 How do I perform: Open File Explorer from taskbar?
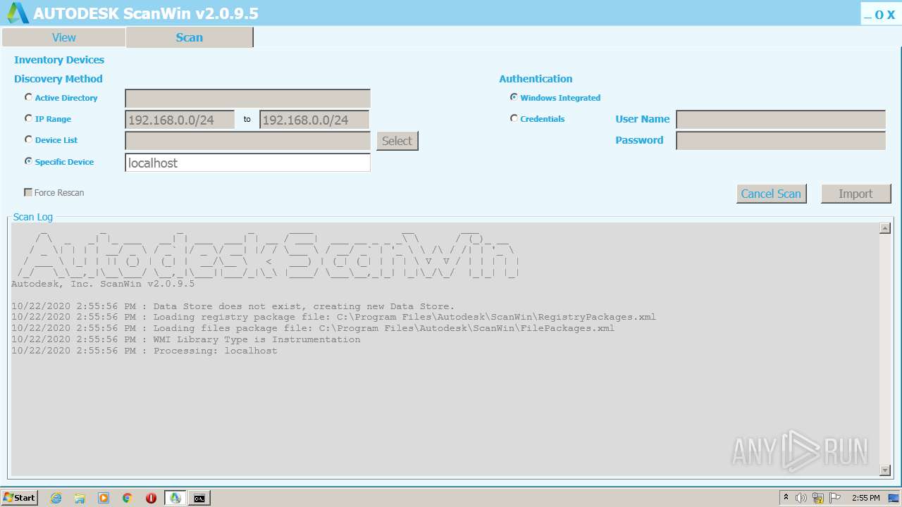[x=80, y=498]
